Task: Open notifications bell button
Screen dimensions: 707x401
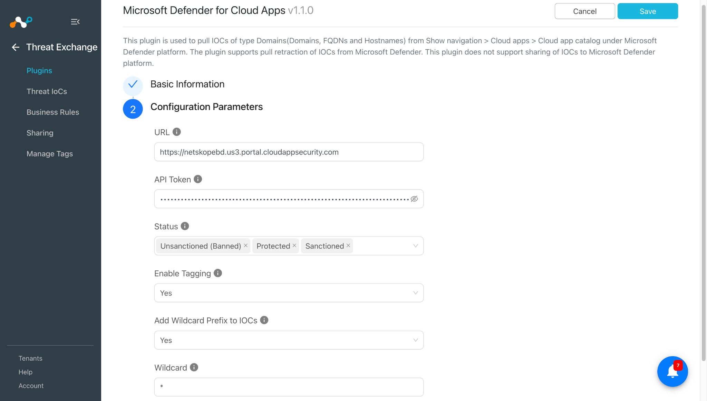Action: coord(672,371)
